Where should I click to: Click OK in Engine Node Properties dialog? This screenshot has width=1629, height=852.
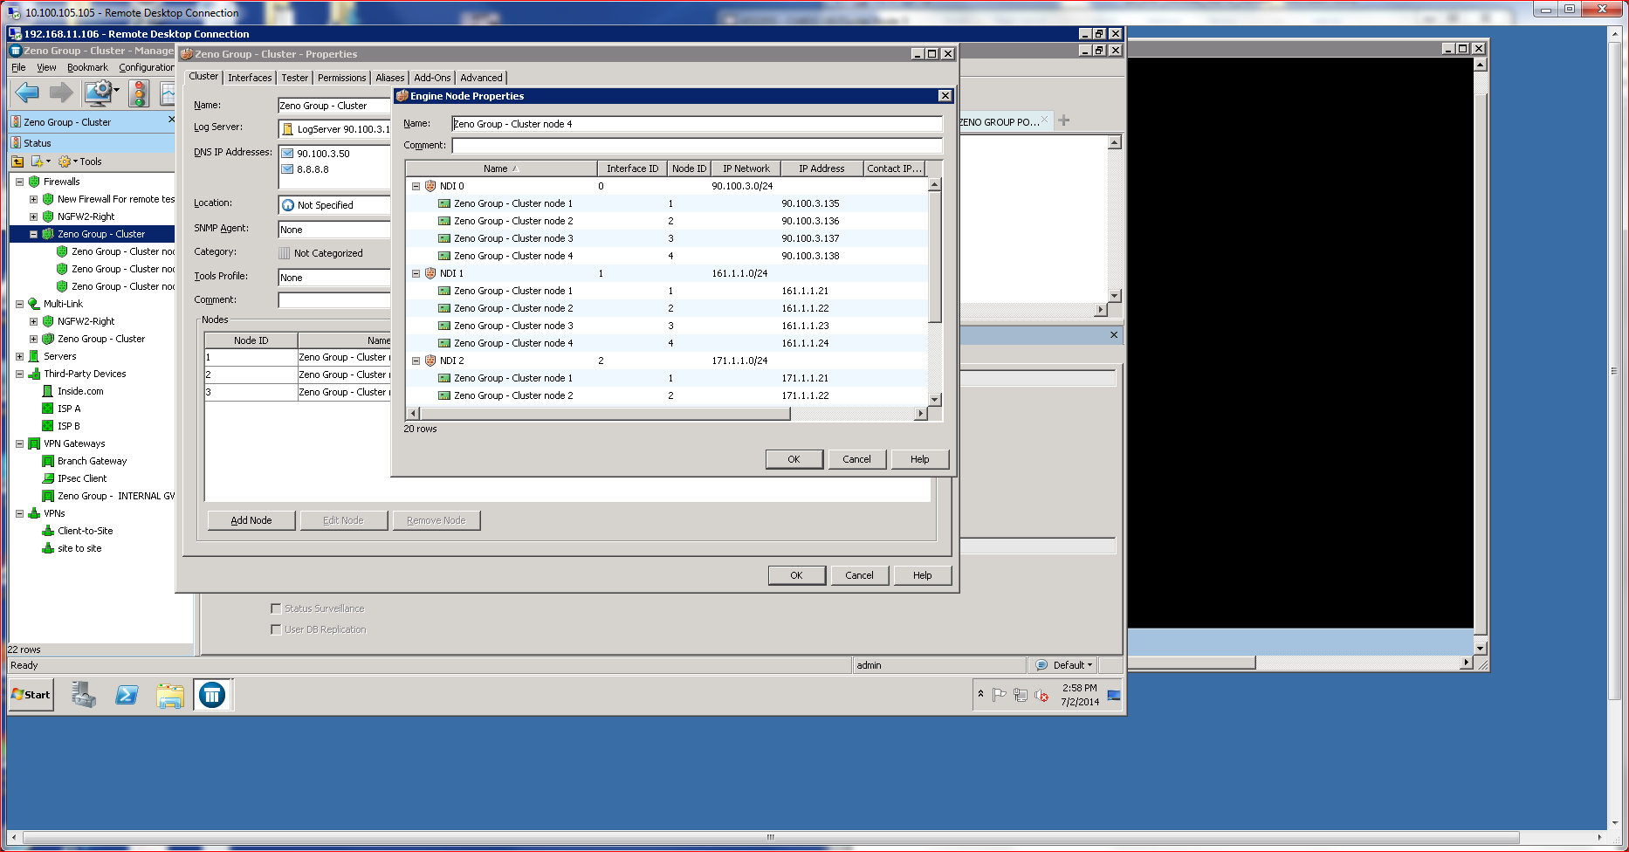pos(794,459)
